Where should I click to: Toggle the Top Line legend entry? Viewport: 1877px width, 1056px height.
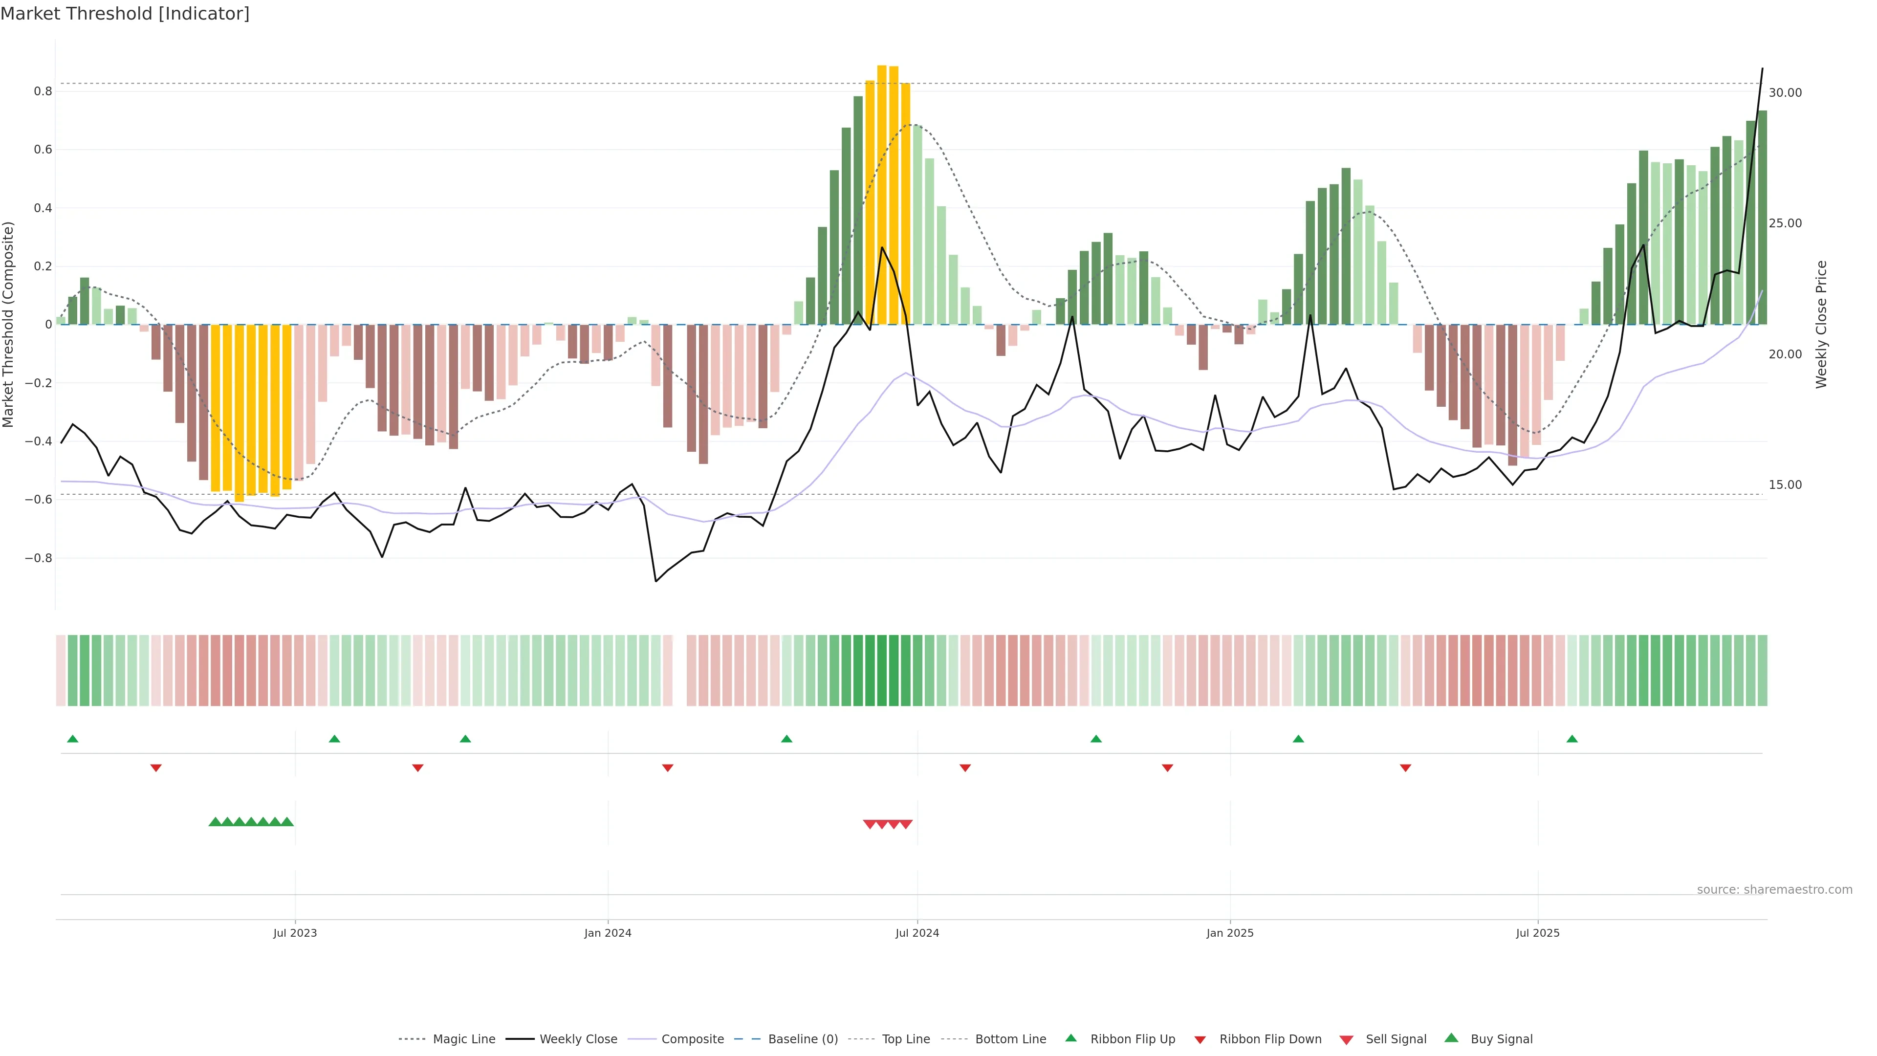point(906,1039)
